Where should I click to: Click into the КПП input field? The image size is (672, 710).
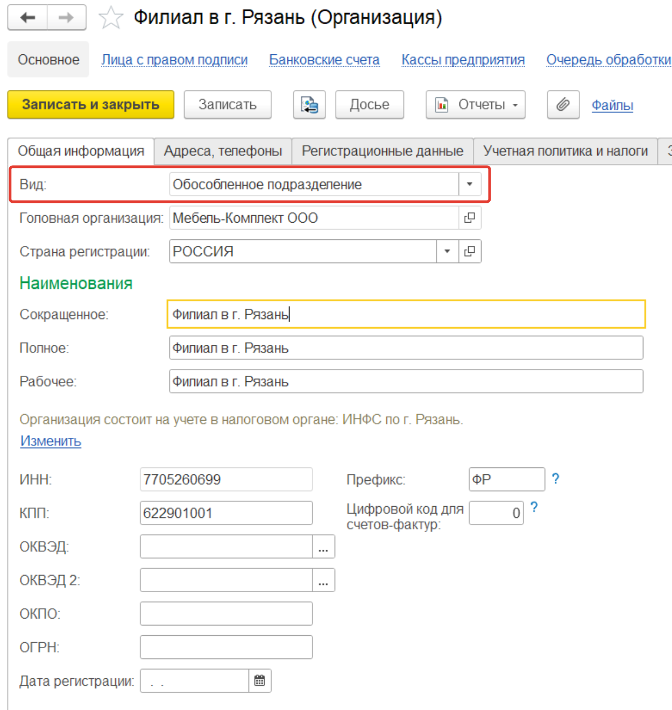(226, 513)
